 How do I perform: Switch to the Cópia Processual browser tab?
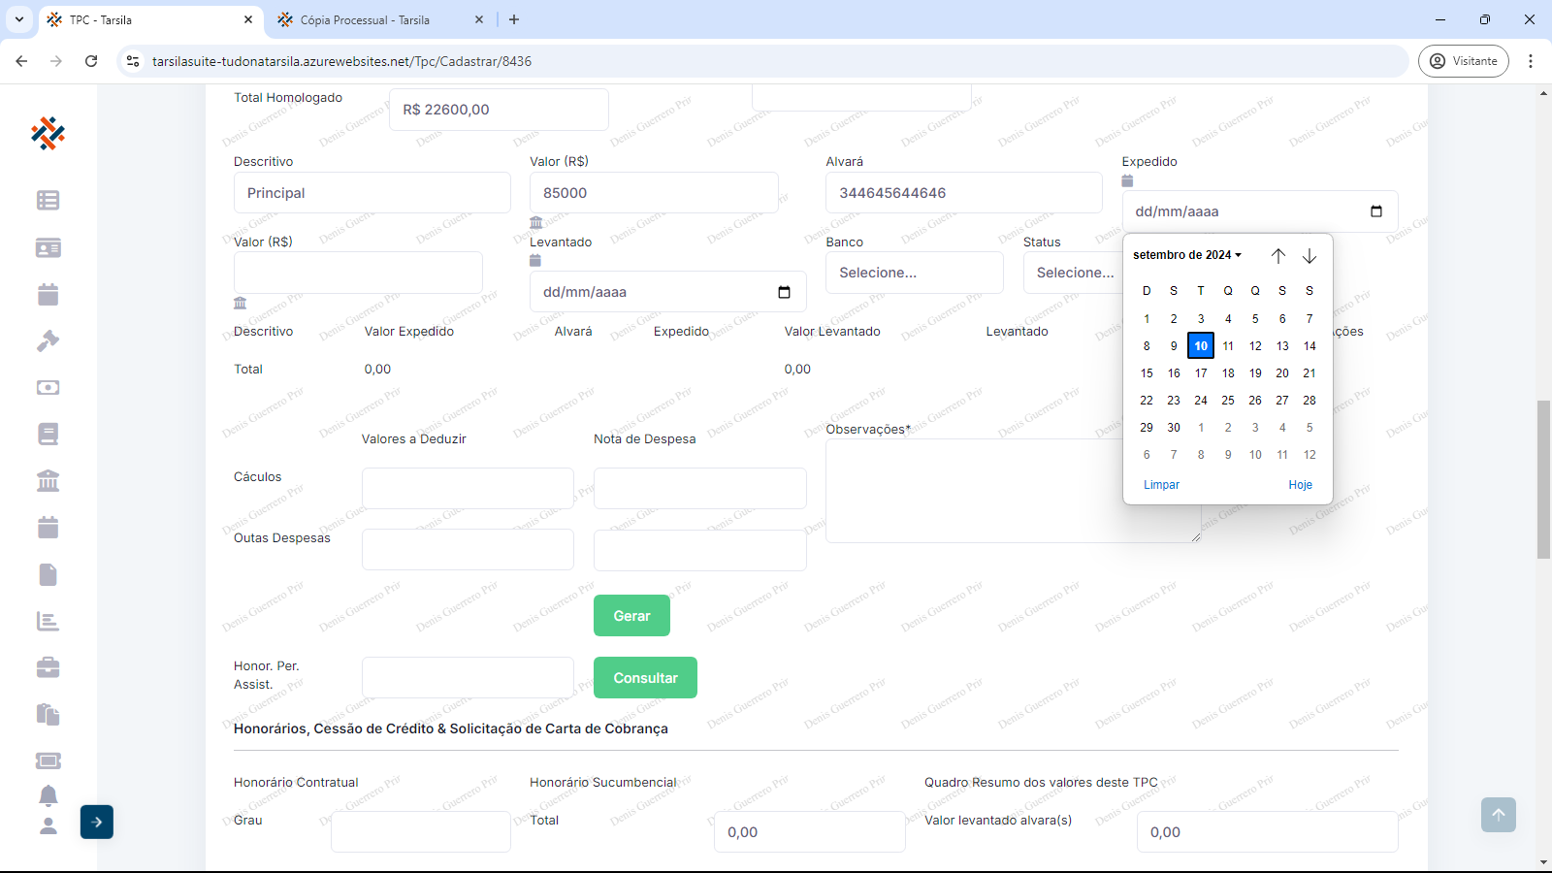(365, 19)
